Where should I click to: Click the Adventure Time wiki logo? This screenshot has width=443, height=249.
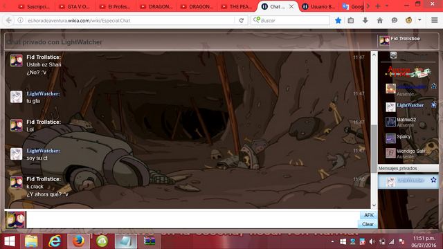pyautogui.click(x=408, y=72)
